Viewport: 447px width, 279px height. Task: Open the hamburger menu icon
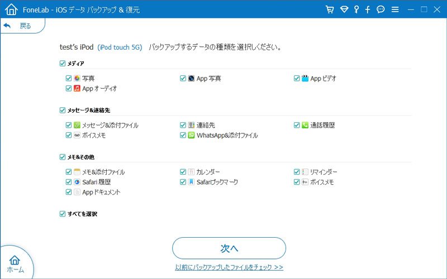pos(395,9)
